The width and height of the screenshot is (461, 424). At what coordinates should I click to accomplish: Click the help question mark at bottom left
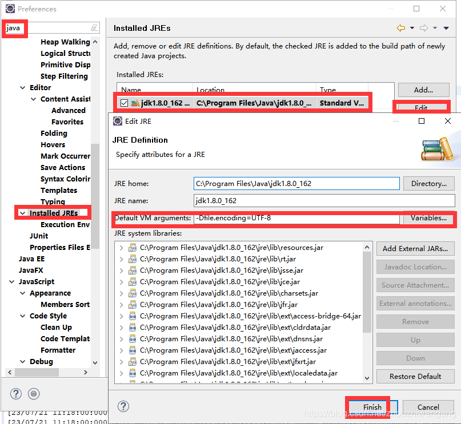pyautogui.click(x=15, y=394)
